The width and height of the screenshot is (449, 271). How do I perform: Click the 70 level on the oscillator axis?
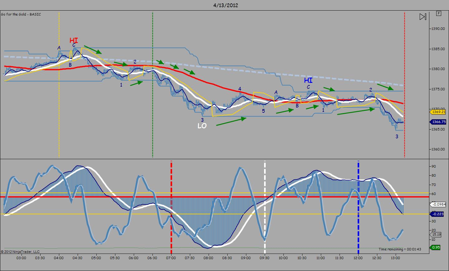pyautogui.click(x=433, y=185)
